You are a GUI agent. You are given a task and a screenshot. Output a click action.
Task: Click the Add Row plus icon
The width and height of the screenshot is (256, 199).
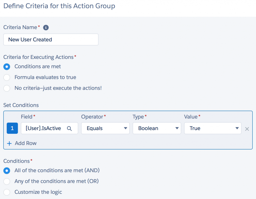(x=9, y=143)
